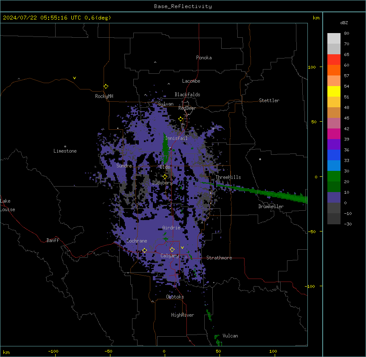Select the magenta 39-42 dBZ legend swatch
The height and width of the screenshot is (357, 366).
pos(334,134)
